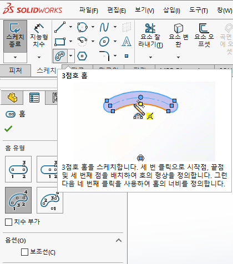Open the Fillet tool dropdown arrow
The image size is (233, 264).
click(115, 55)
